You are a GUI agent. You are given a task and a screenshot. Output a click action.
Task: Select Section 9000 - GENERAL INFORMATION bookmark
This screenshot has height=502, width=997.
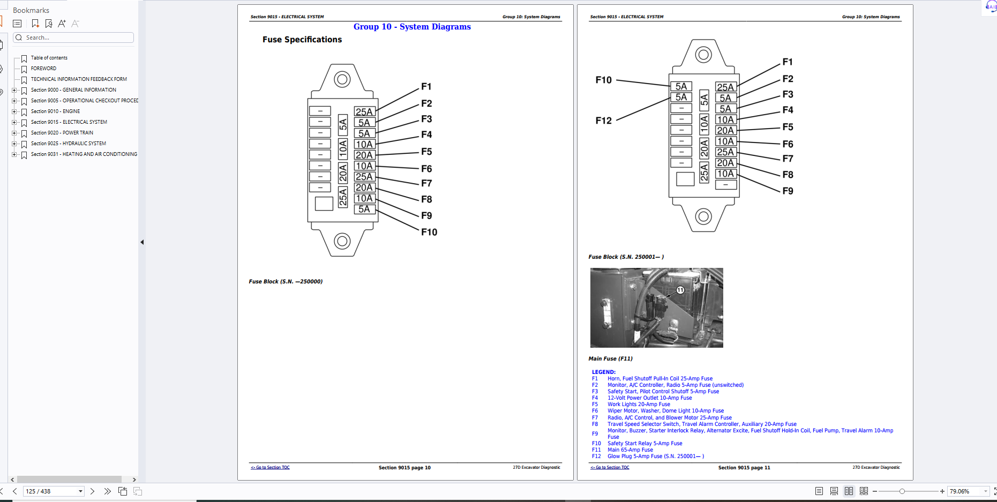coord(73,90)
